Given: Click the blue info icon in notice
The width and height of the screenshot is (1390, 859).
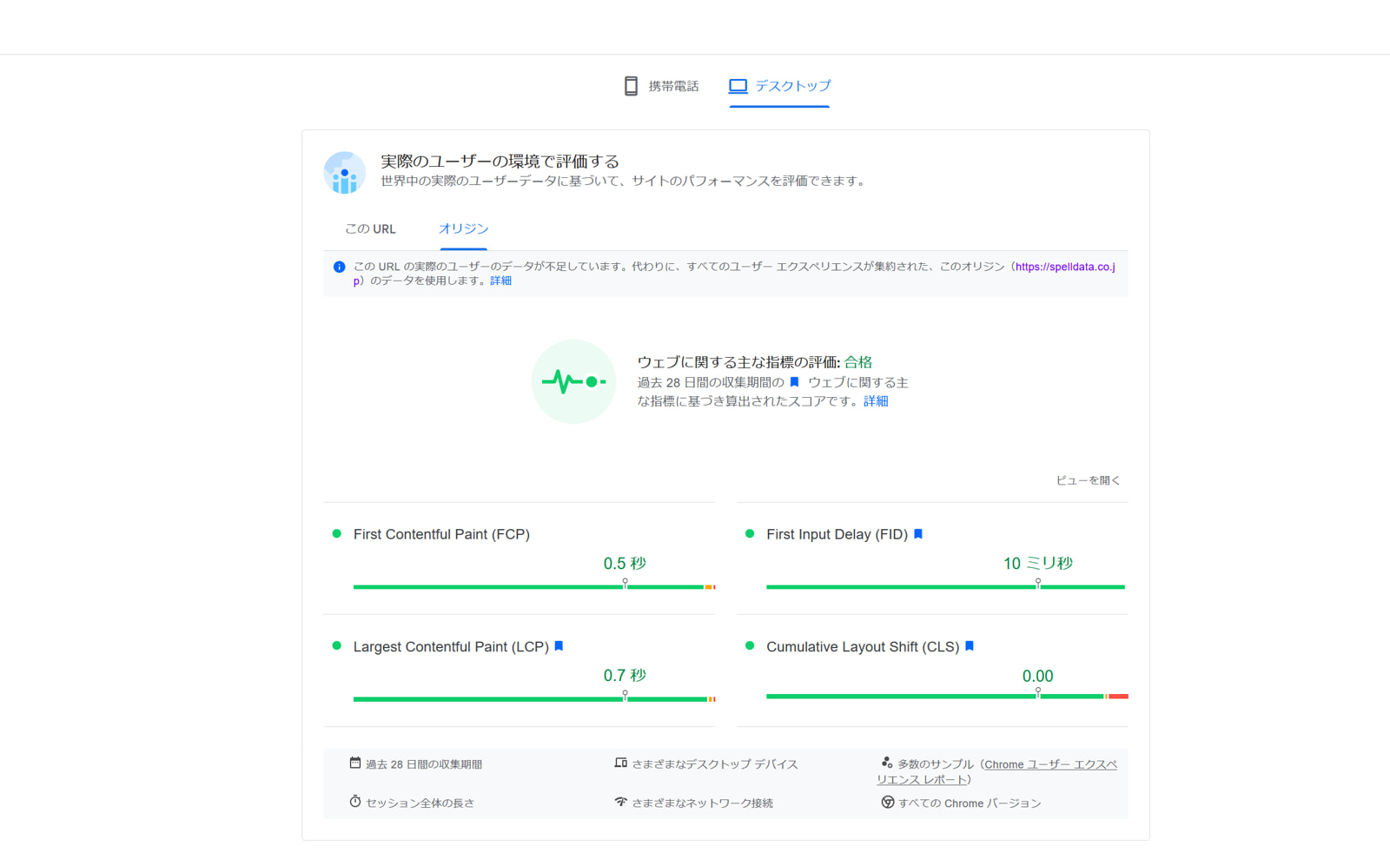Looking at the screenshot, I should [339, 268].
